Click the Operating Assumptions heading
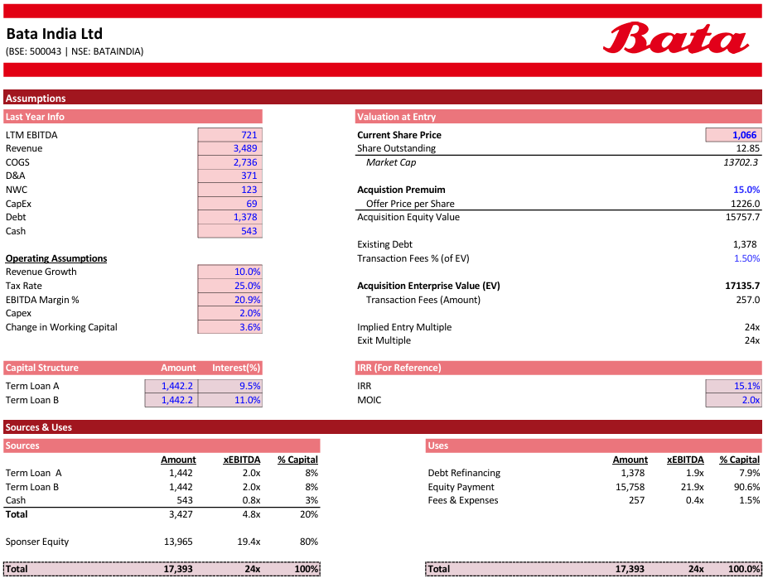Screen dimensions: 768x583 (56, 258)
